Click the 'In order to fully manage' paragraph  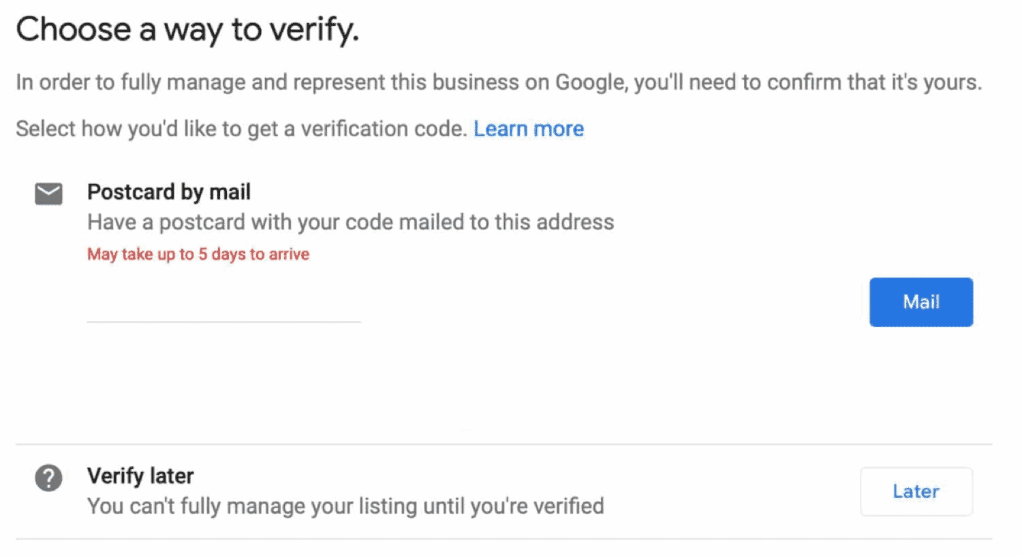[x=499, y=82]
